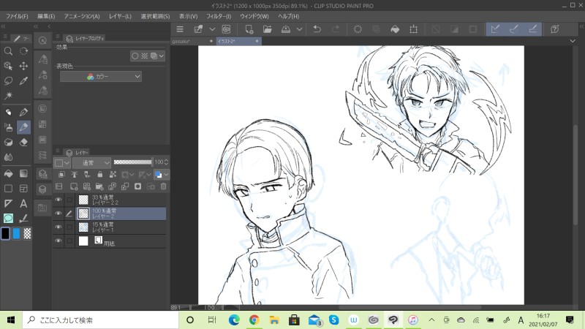Hide layer レイヤー 2 2 eye icon

(58, 200)
